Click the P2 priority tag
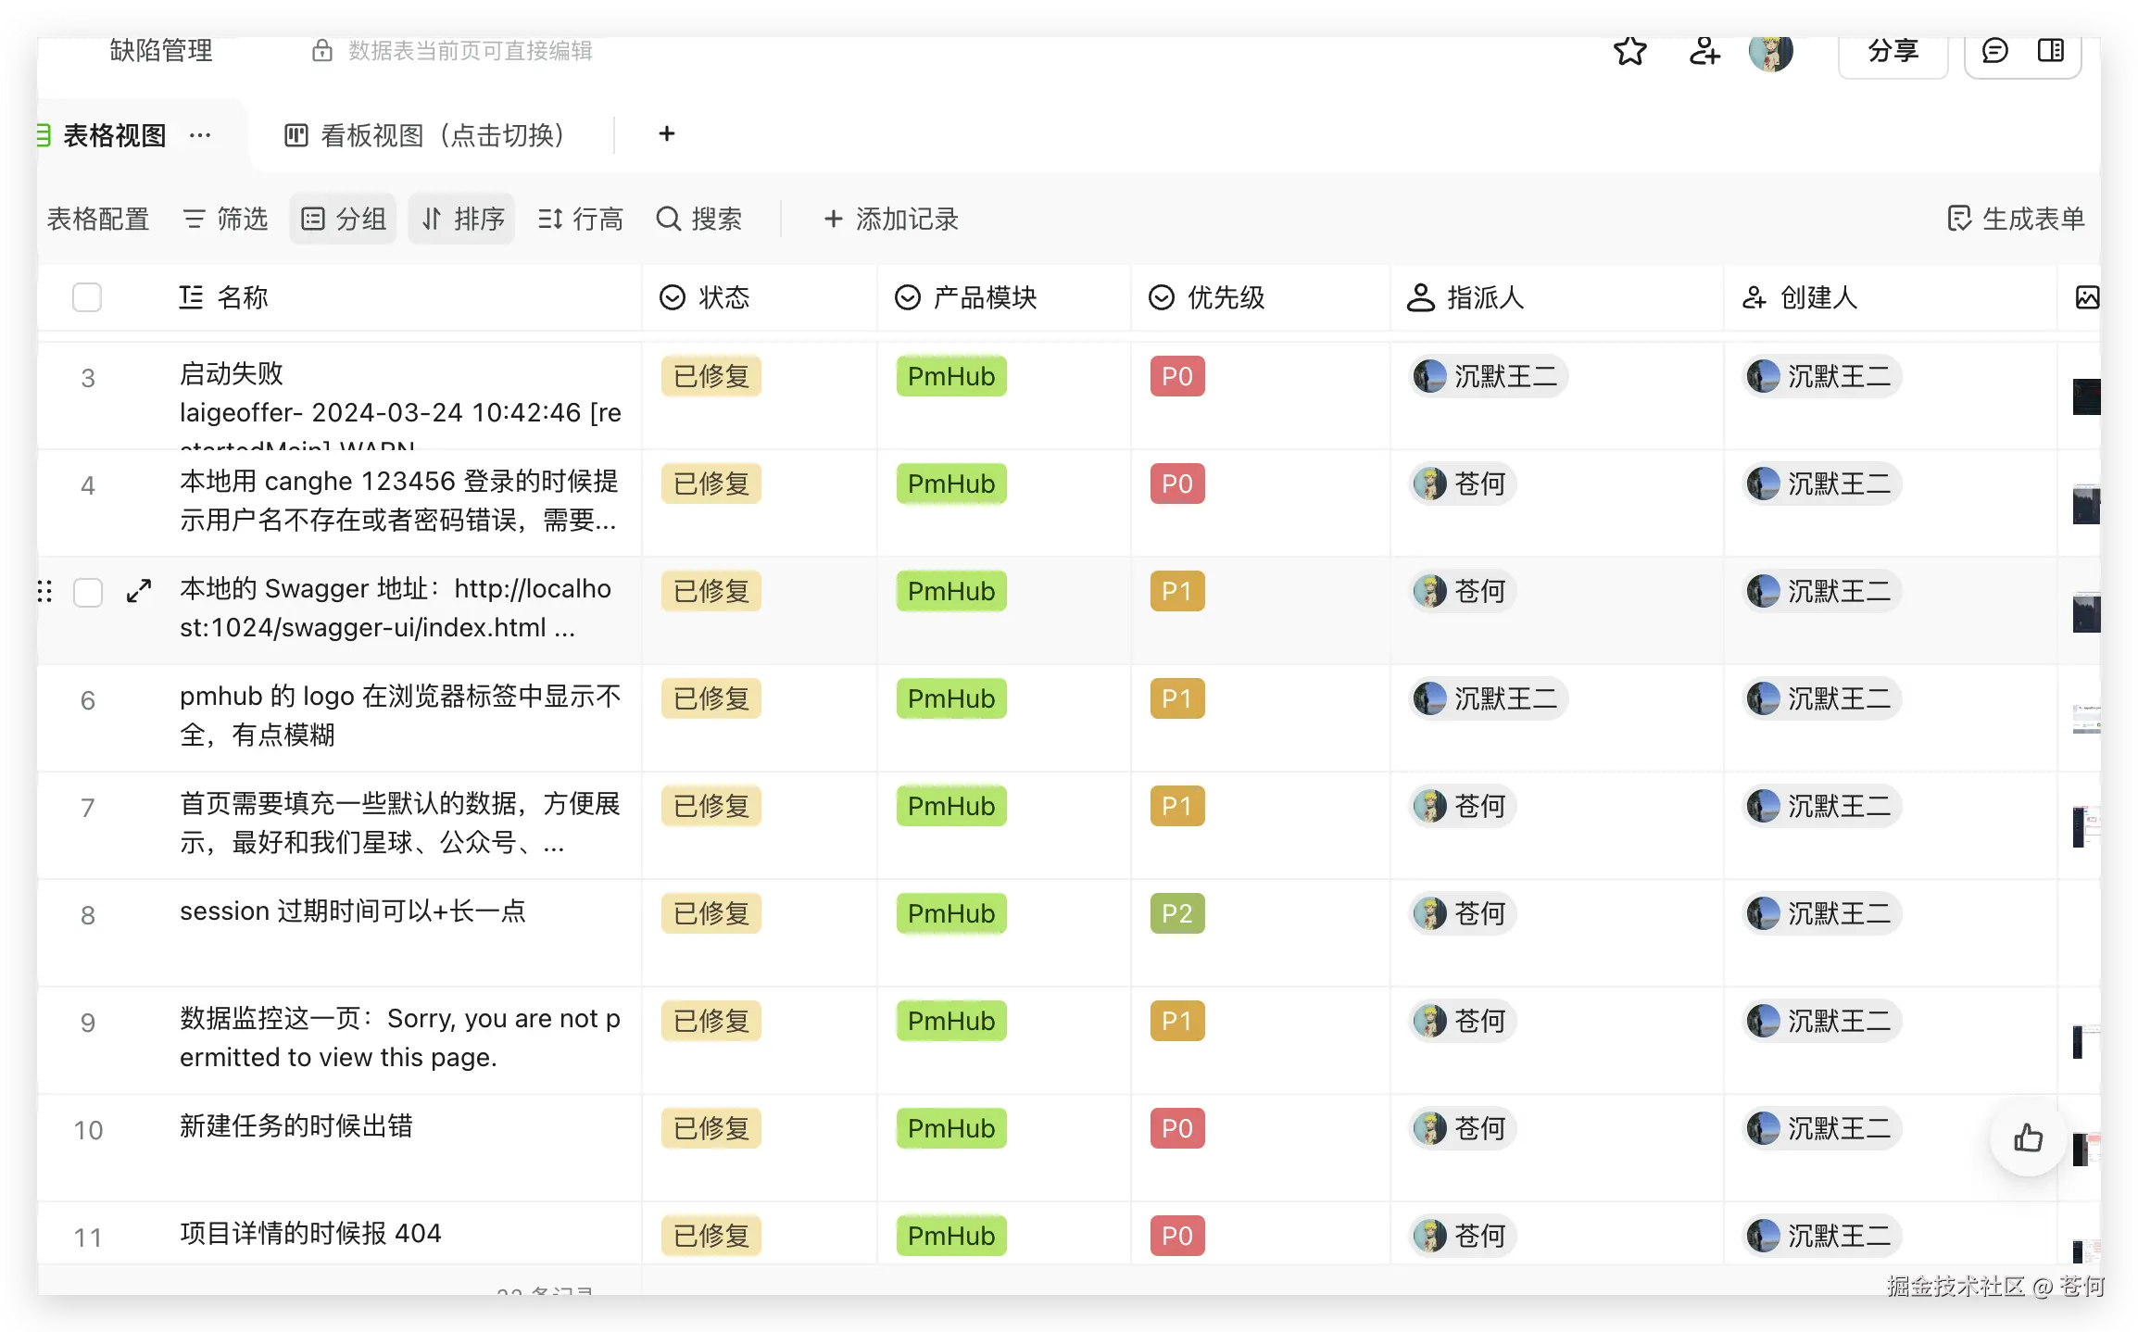 [x=1176, y=913]
